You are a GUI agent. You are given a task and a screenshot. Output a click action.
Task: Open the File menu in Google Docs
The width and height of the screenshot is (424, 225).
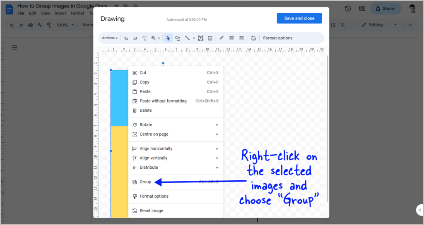coord(21,13)
